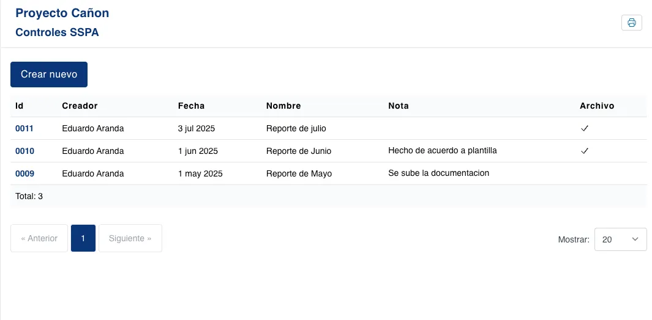
Task: Open record 0009 link
Action: click(24, 173)
